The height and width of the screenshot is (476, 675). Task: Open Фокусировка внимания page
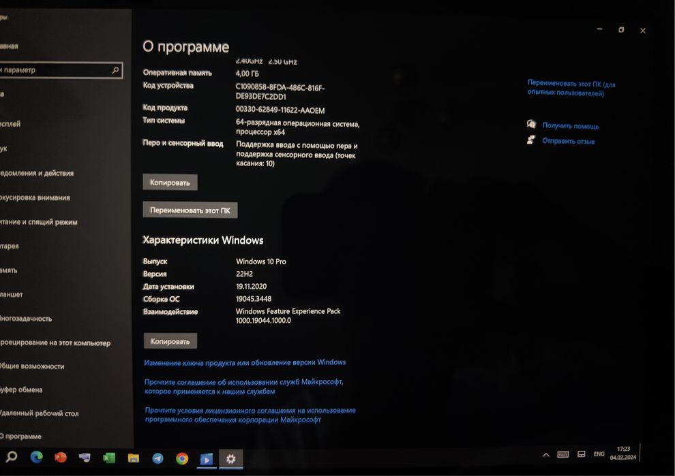point(35,197)
